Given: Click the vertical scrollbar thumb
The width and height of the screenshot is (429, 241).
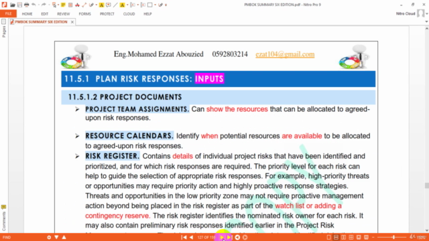Looking at the screenshot, I should [426, 185].
